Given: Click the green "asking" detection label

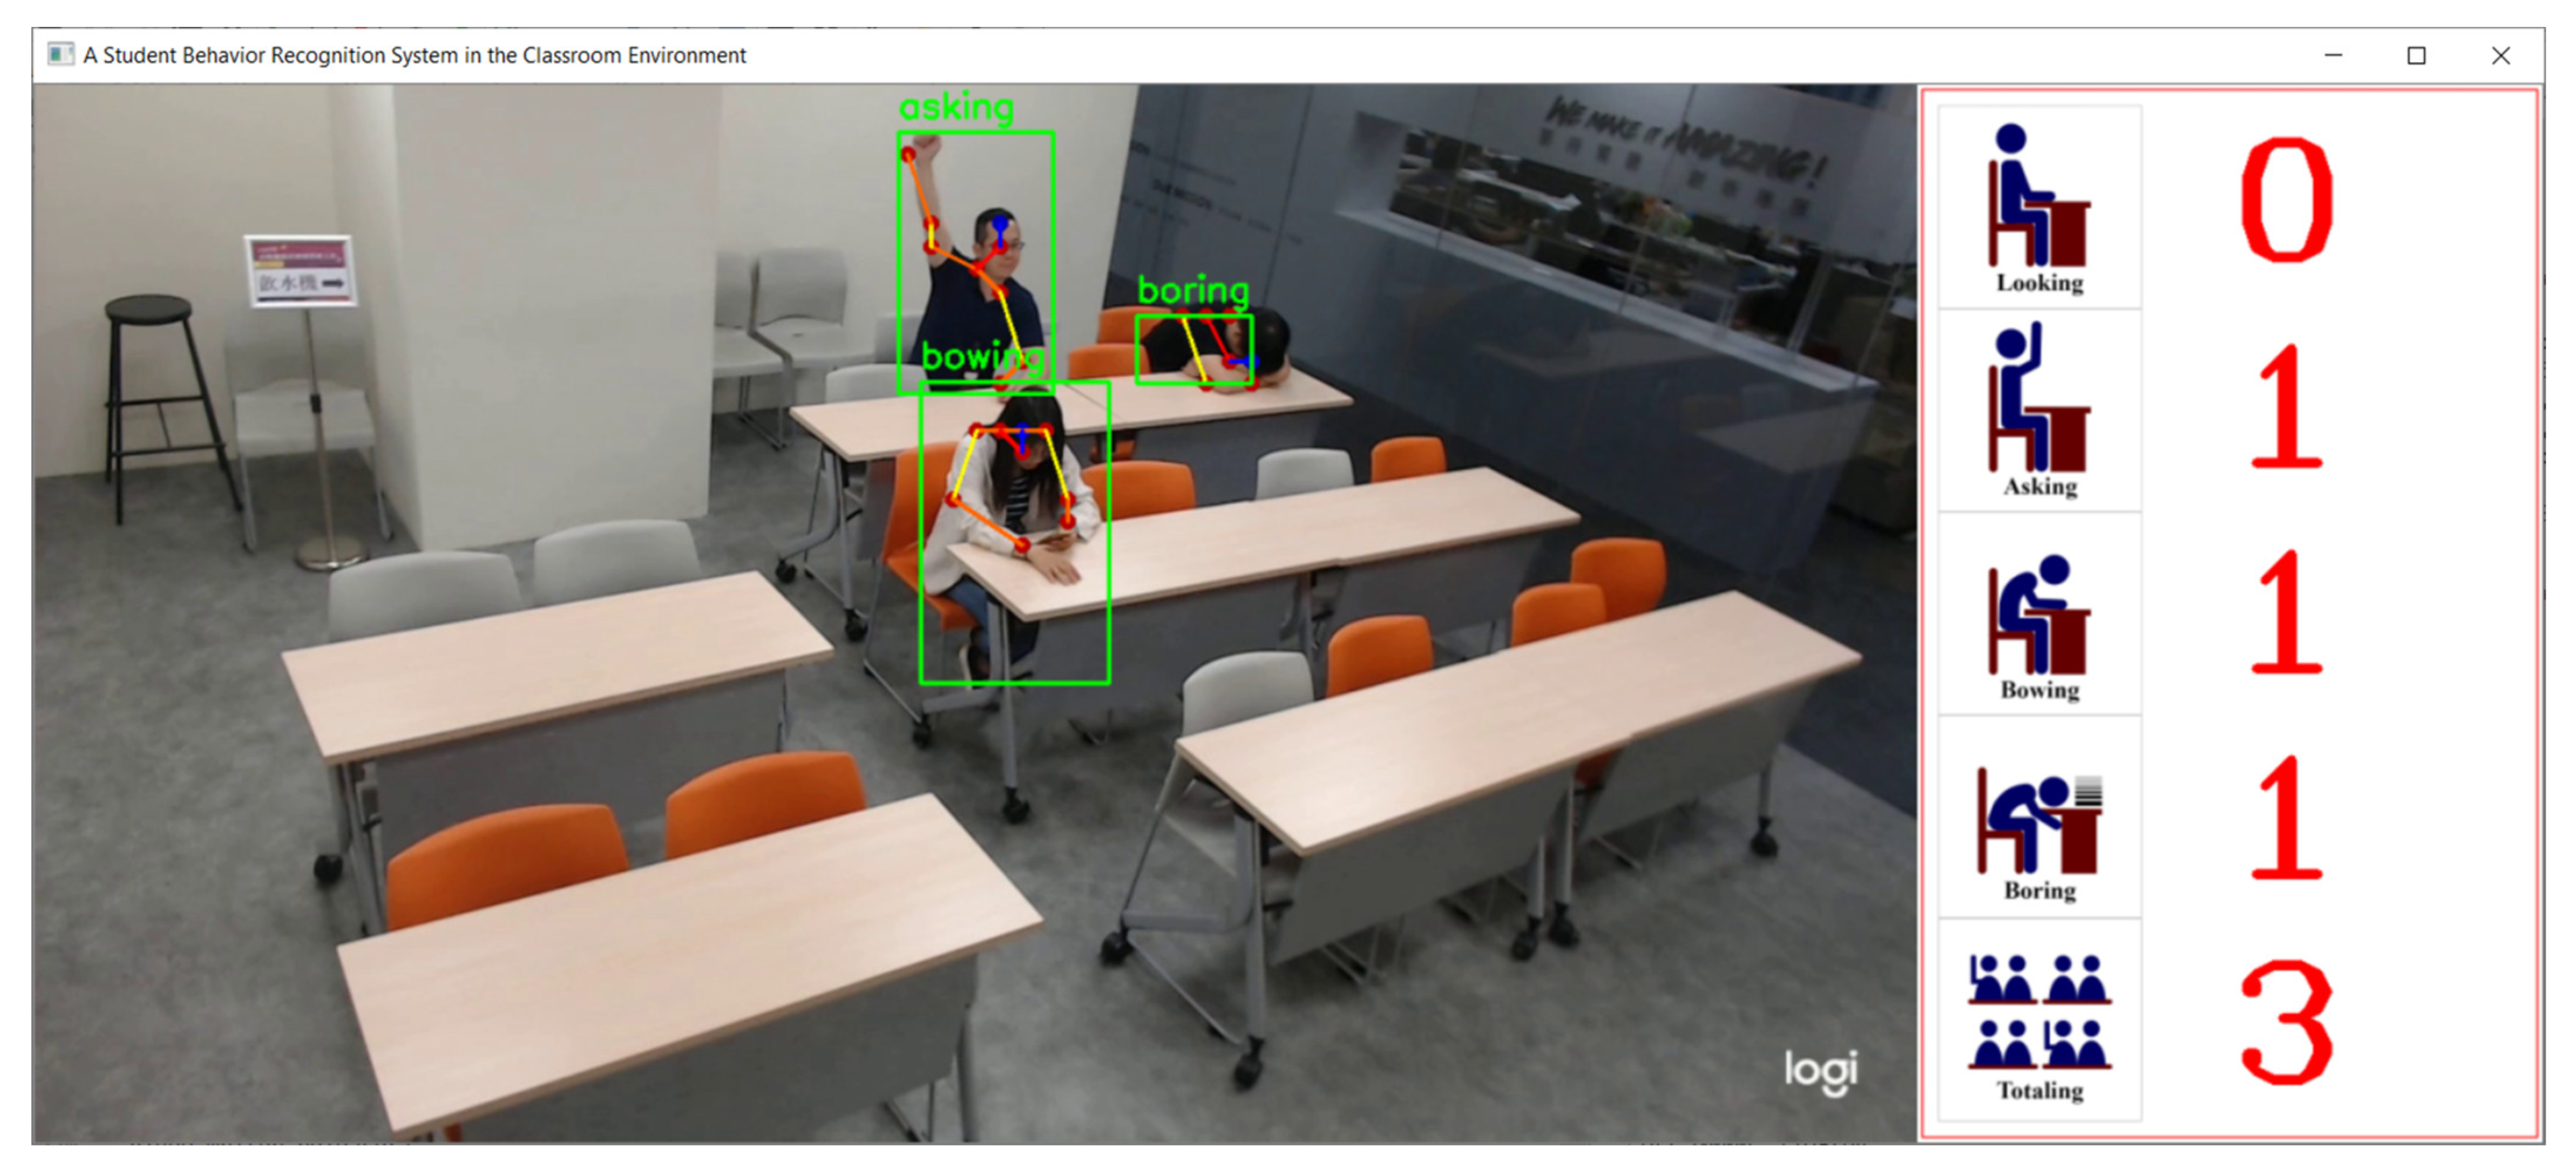Looking at the screenshot, I should 956,108.
